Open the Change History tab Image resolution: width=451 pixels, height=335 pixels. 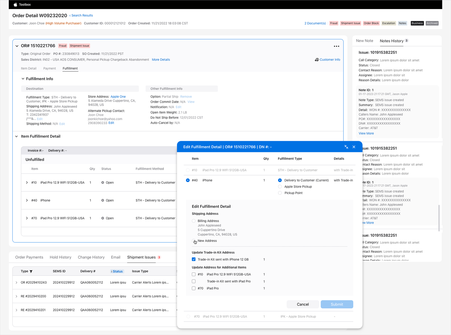click(91, 257)
